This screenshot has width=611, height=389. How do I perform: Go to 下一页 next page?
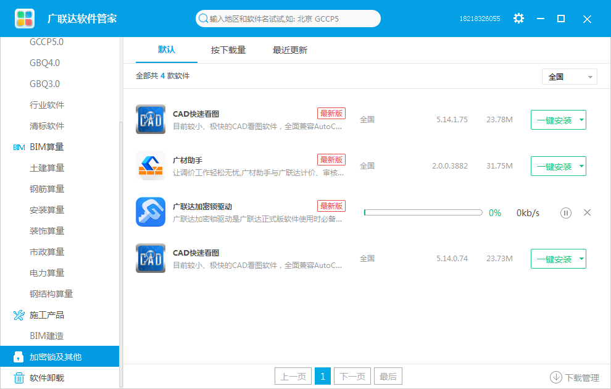(352, 376)
